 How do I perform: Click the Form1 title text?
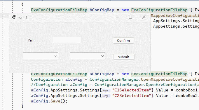pos(22,17)
